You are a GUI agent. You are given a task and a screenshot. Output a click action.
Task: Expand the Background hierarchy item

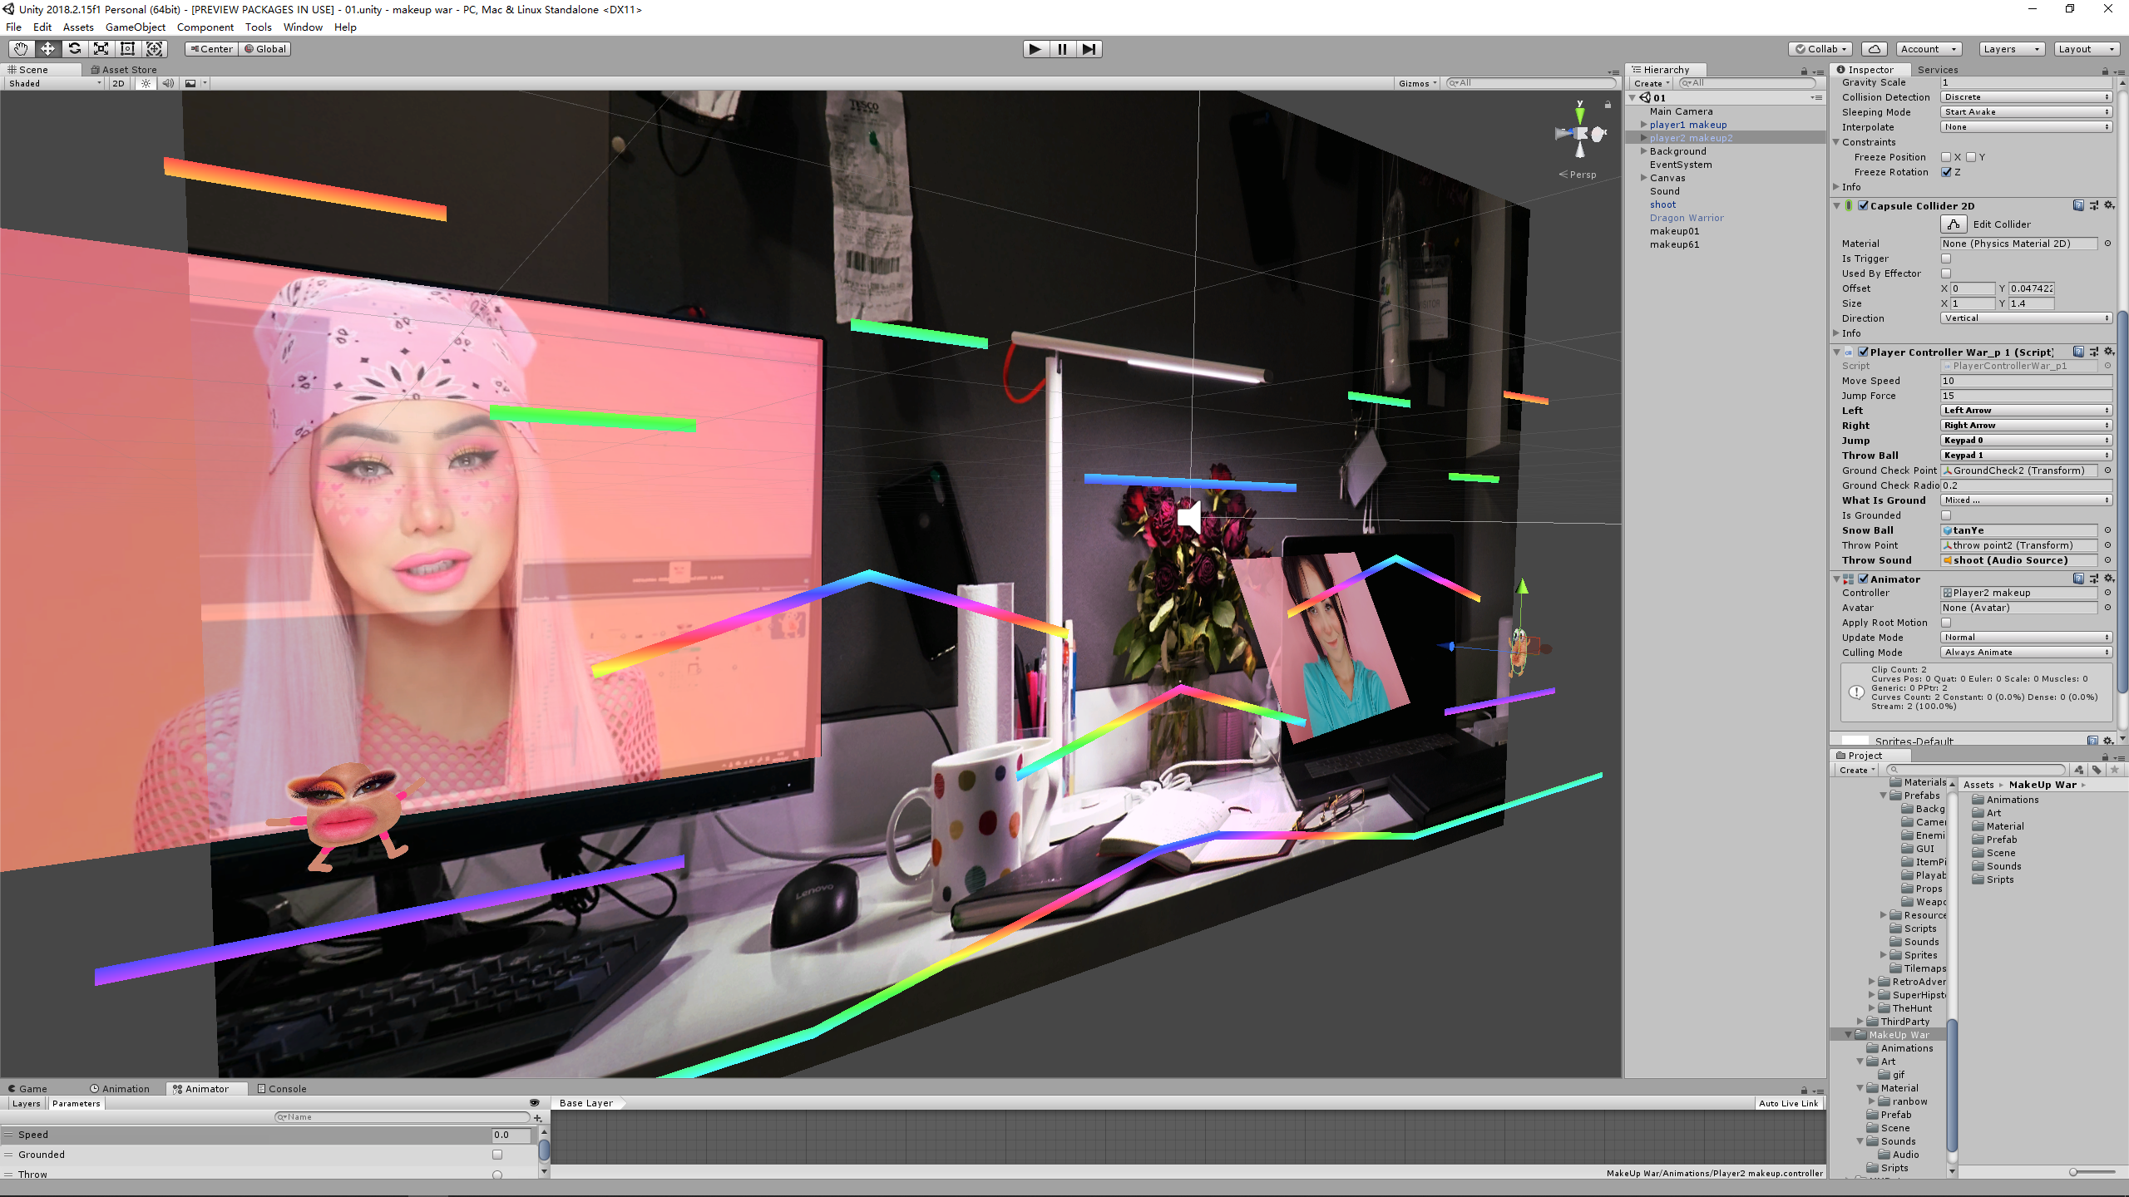[x=1643, y=151]
